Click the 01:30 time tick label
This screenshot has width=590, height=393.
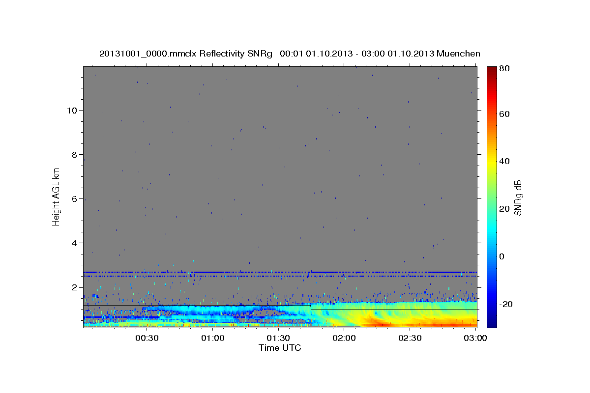click(x=278, y=338)
